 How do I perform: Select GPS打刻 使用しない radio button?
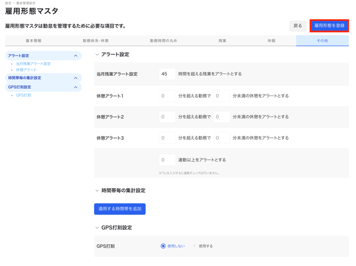163,246
